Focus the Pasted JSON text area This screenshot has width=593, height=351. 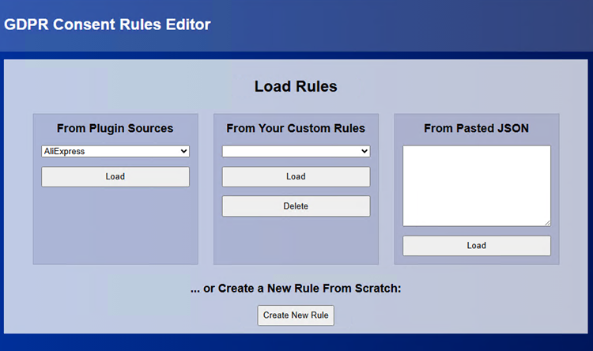pos(476,185)
